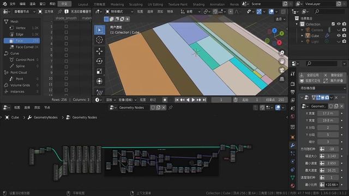The image size is (349, 196).
Task: Open the Tool properties tab
Action: (293, 74)
